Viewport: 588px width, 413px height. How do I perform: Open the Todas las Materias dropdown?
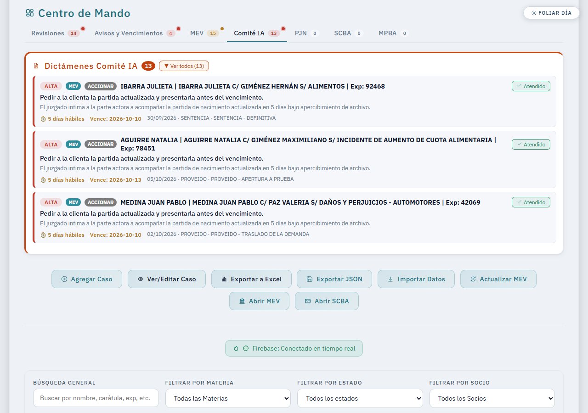point(228,398)
